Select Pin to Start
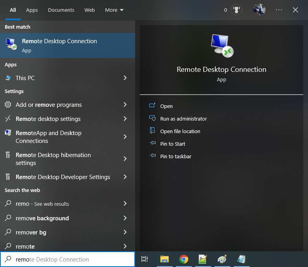The height and width of the screenshot is (267, 308). point(173,144)
